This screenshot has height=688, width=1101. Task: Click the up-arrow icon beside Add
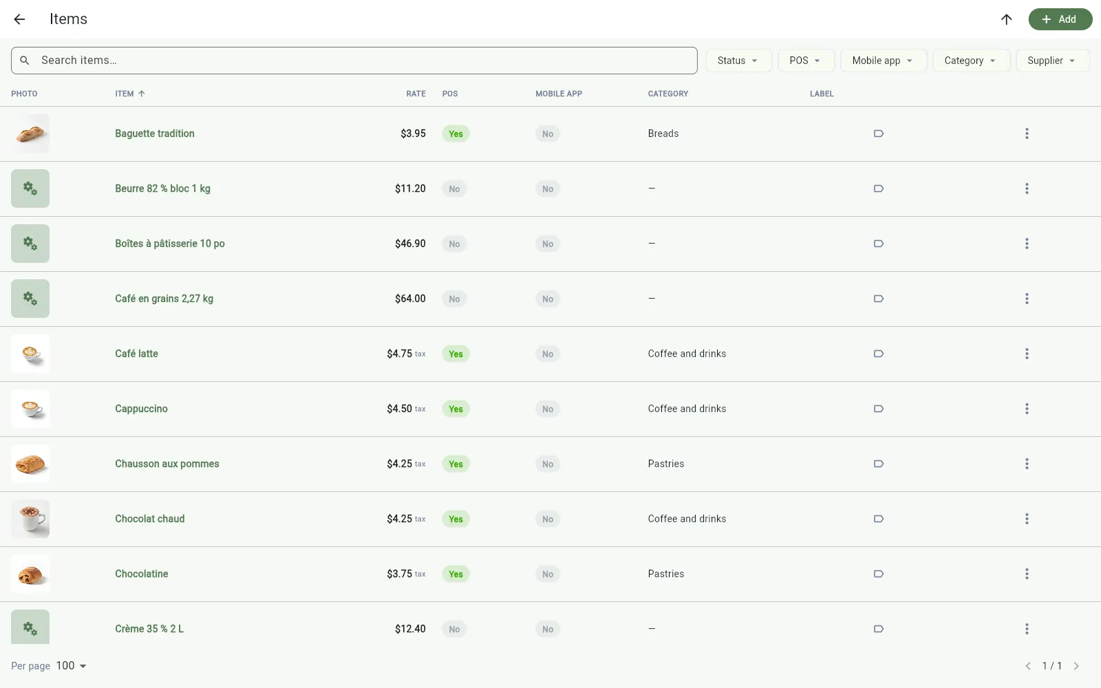coord(1007,19)
